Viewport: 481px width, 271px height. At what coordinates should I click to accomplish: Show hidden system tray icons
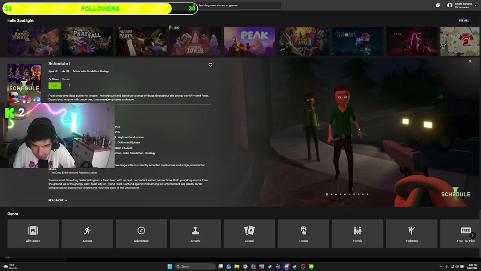440,266
